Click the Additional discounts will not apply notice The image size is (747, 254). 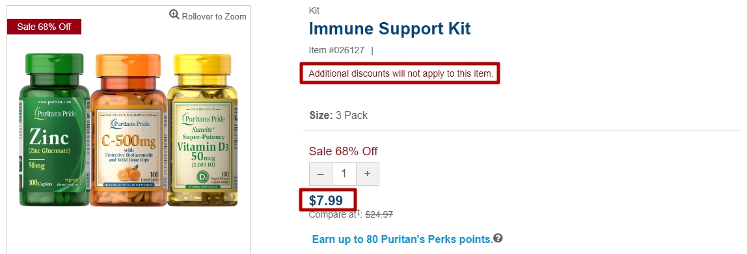[401, 73]
